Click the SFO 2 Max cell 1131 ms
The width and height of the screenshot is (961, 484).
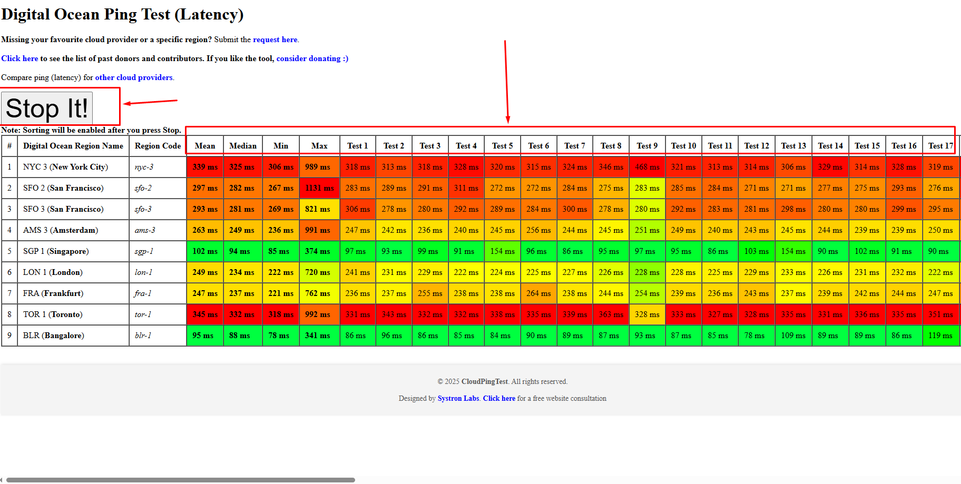click(319, 188)
